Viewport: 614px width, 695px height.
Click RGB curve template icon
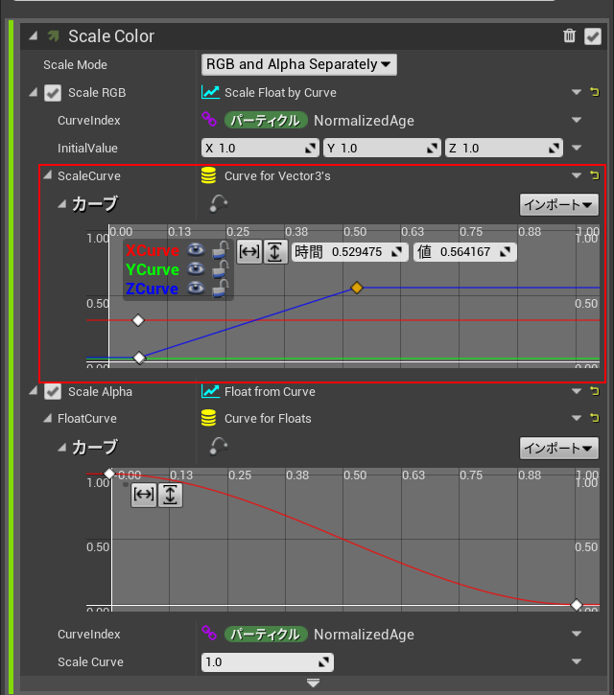pos(219,203)
